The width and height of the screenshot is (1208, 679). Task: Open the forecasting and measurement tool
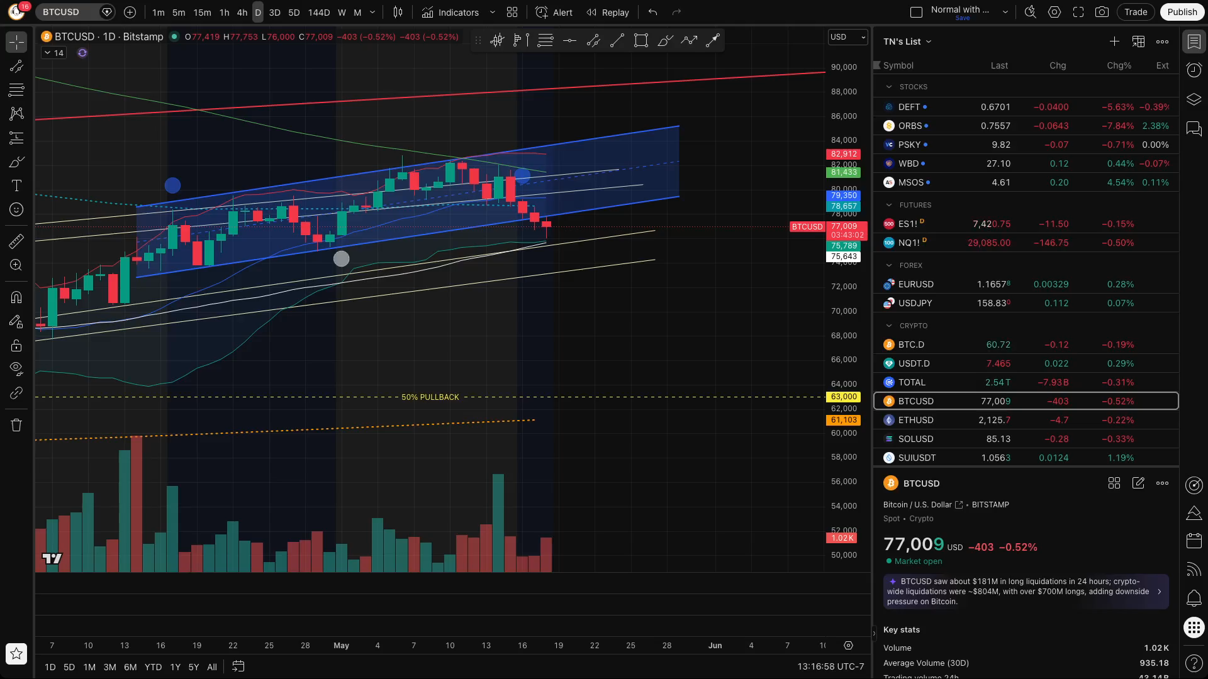16,138
